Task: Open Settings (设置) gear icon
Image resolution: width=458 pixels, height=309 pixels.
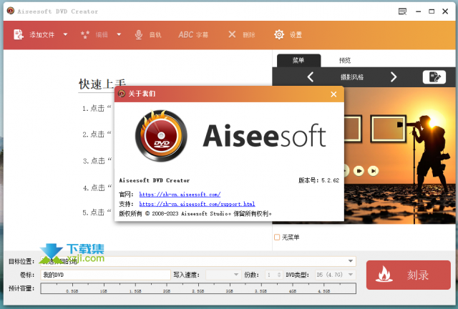Action: point(279,35)
